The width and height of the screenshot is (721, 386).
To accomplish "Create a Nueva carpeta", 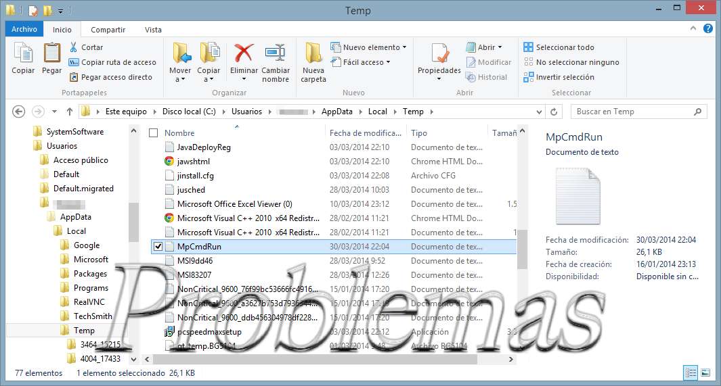I will pos(313,62).
